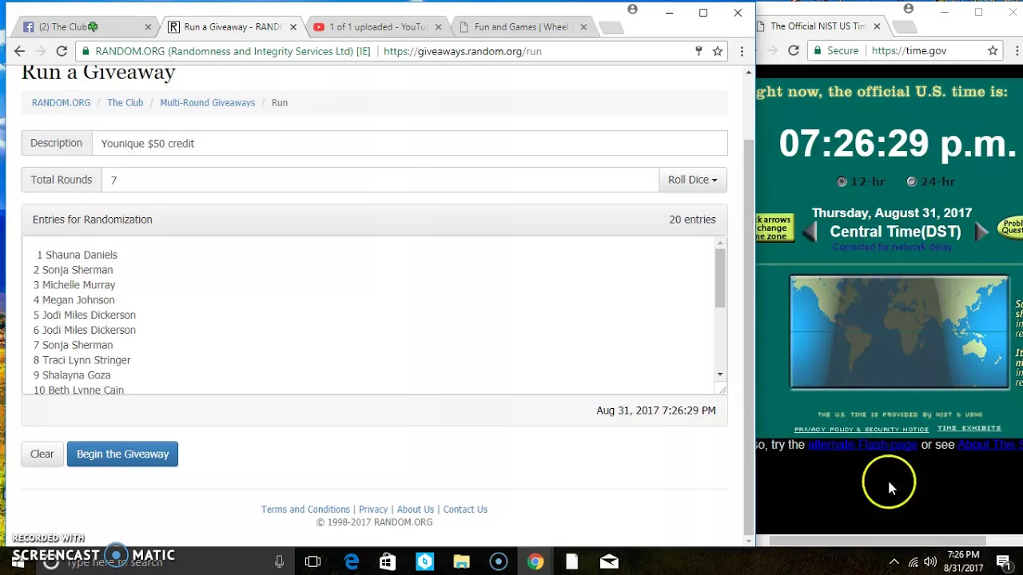This screenshot has height=575, width=1023.
Task: Open the Contact Us footer link
Action: click(x=465, y=509)
